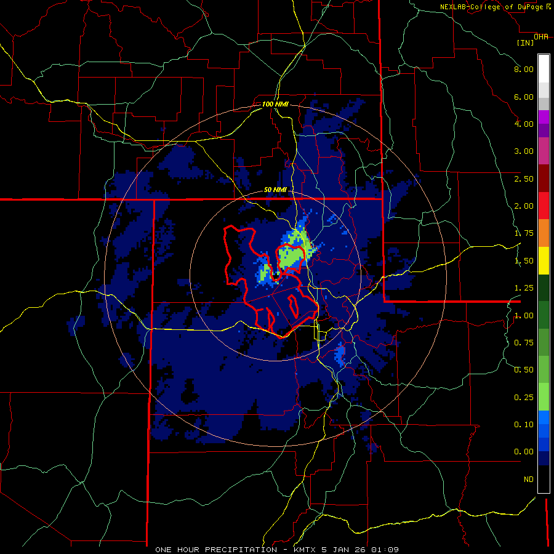554x554 pixels.
Task: Click the KMTX station identifier in footer
Action: [305, 550]
